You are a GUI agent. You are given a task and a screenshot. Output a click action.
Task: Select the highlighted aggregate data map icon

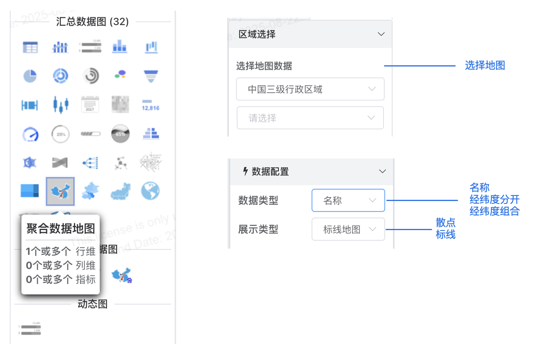pos(60,191)
